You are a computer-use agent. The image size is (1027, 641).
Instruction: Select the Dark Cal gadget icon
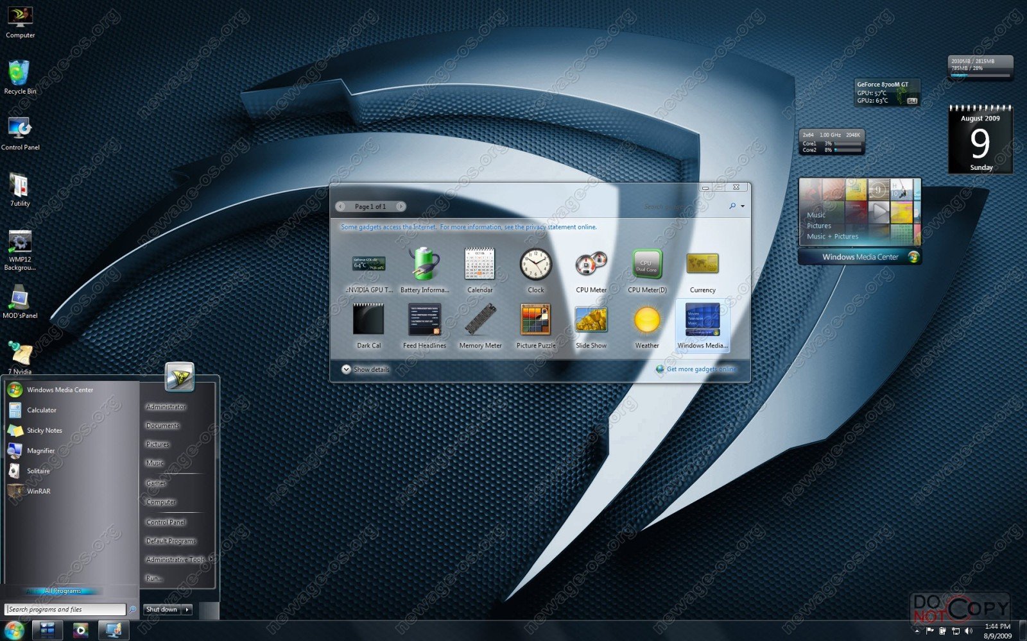369,326
